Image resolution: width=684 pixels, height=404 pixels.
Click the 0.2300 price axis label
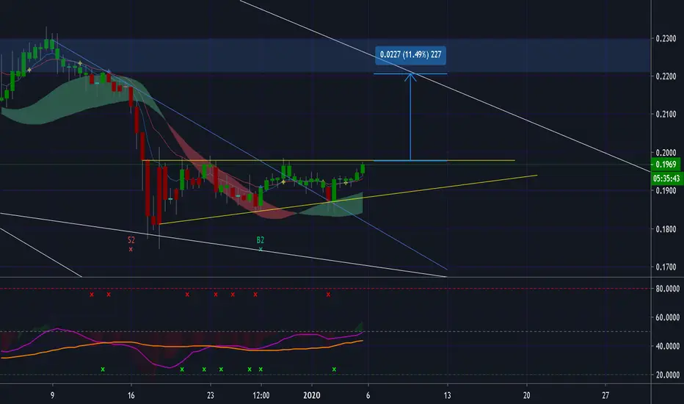(x=666, y=39)
